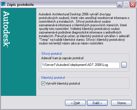This screenshot has width=137, height=110.
Task: Click the descriptive paragraph about log files
Action: (x=84, y=29)
